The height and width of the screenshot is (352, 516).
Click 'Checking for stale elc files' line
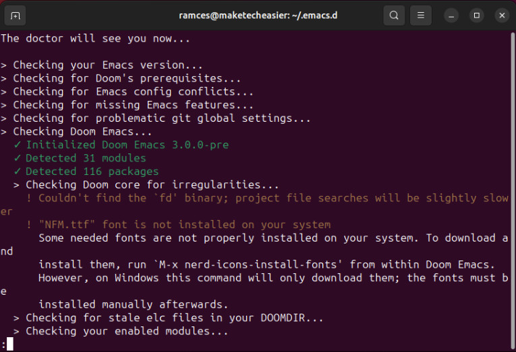169,318
